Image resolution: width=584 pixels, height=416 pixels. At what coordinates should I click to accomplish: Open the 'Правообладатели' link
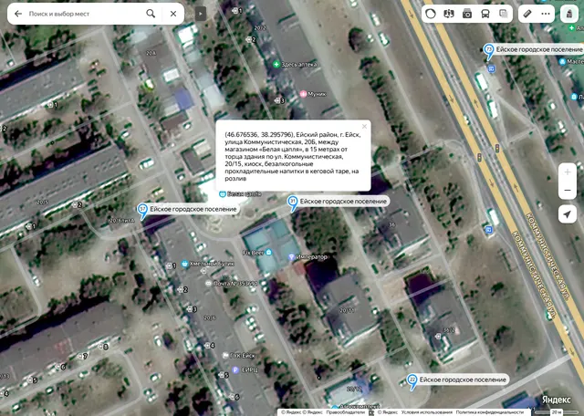pyautogui.click(x=346, y=412)
